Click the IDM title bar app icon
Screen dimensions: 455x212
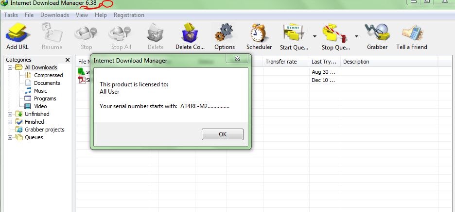tap(4, 3)
